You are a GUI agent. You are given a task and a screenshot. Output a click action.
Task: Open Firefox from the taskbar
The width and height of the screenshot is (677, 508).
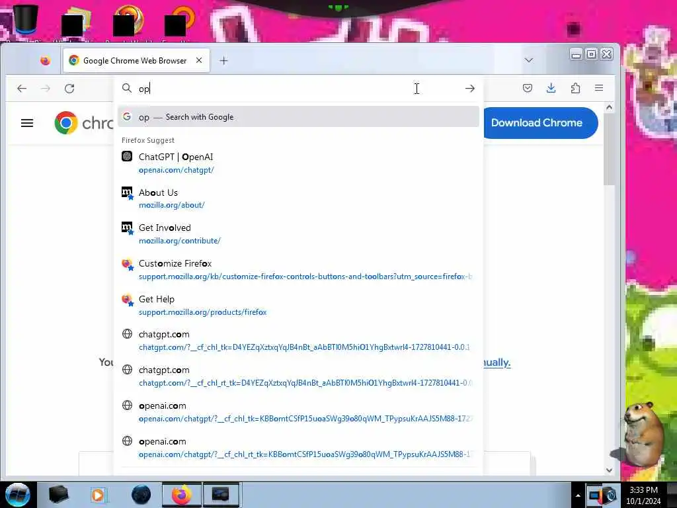click(182, 495)
